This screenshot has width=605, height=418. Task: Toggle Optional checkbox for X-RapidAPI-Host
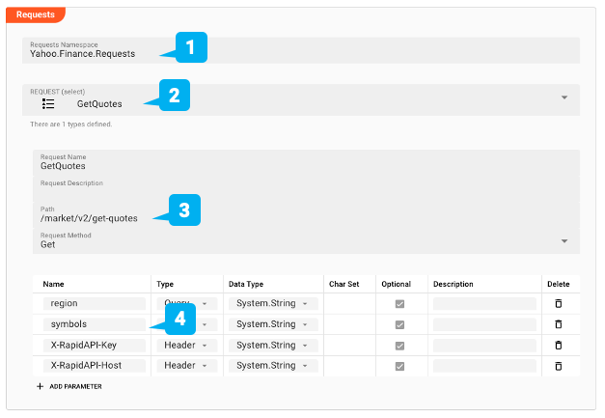click(x=399, y=366)
